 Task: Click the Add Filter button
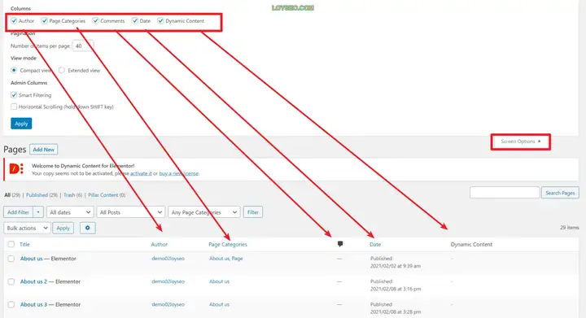[x=18, y=212]
